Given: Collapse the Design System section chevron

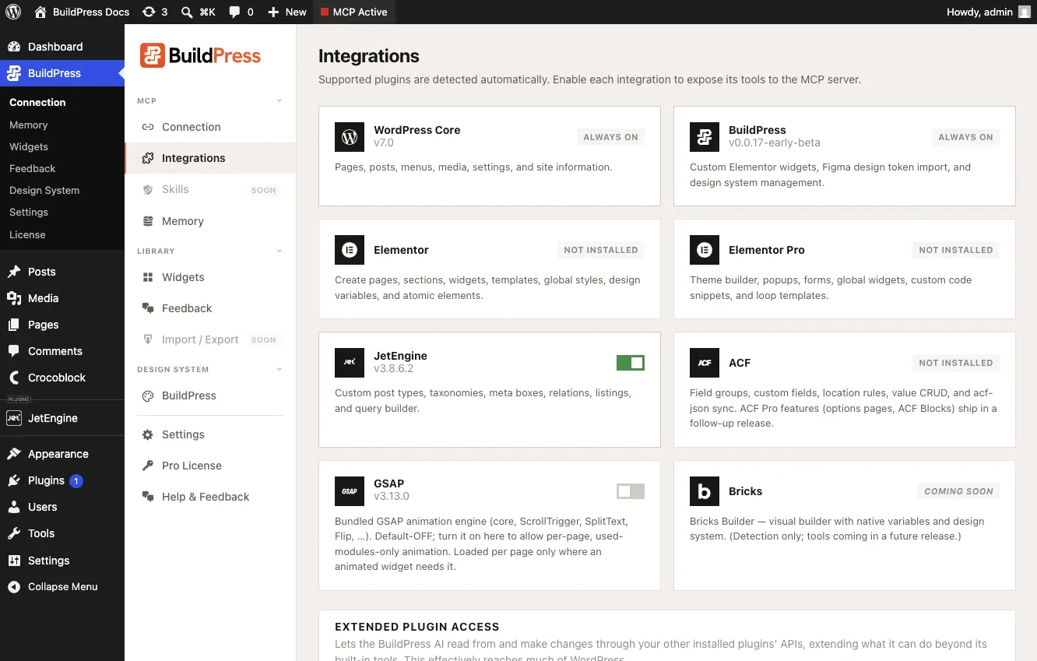Looking at the screenshot, I should [279, 370].
